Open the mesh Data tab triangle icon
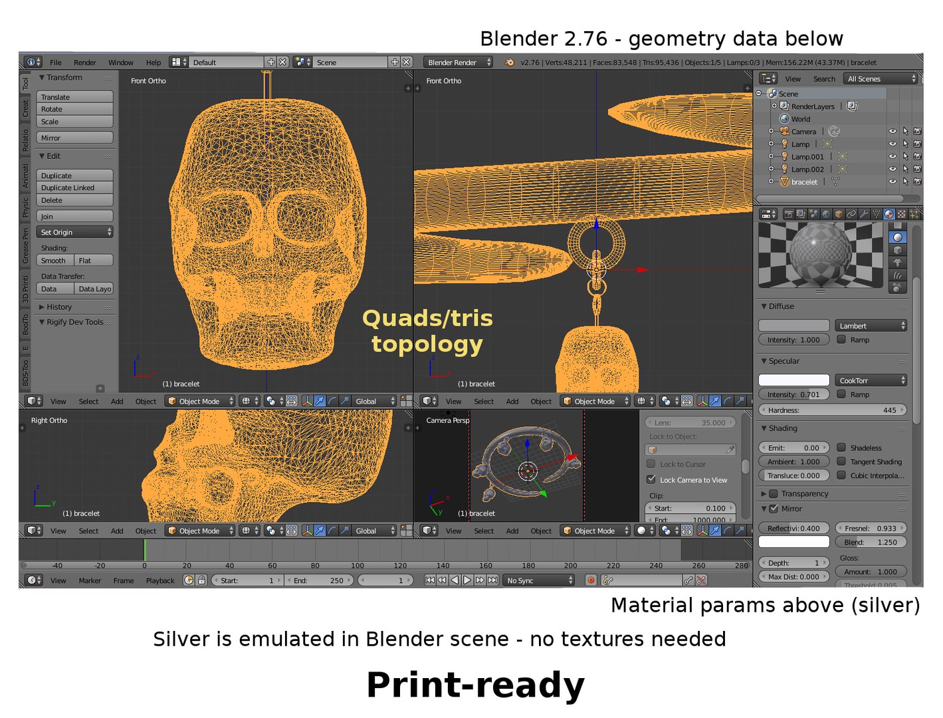 (877, 214)
